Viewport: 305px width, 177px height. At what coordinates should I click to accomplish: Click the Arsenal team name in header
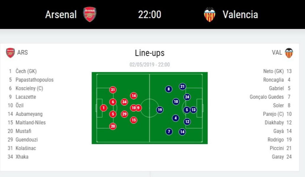tap(61, 14)
